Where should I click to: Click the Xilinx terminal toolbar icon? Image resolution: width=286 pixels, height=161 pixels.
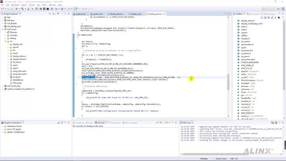click(48, 9)
